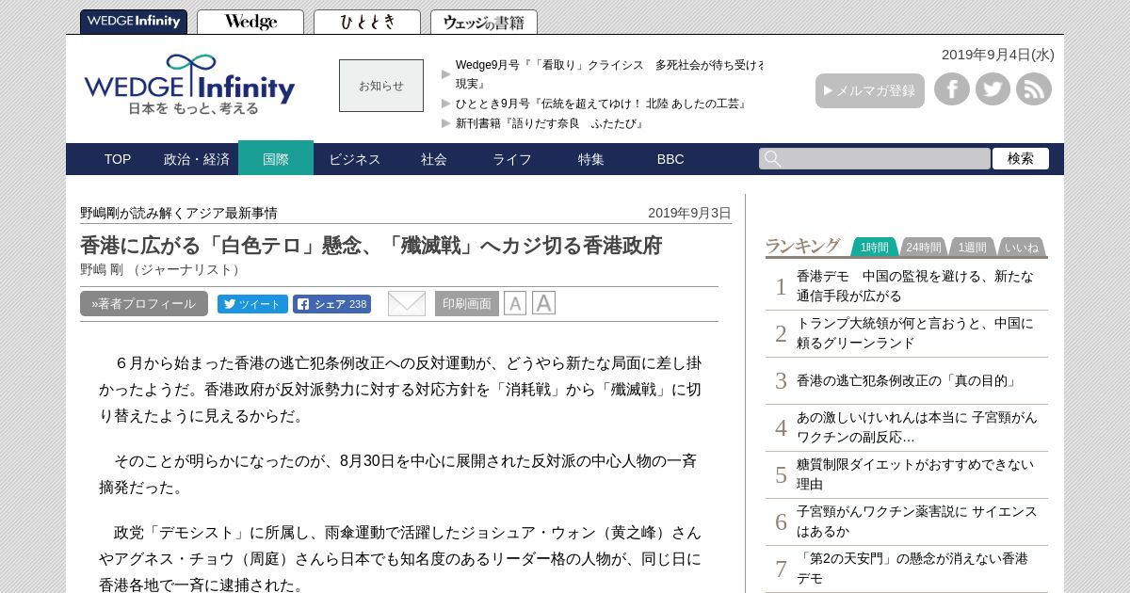Open ranking 2 トランプ大統領 グリーンランド article
1130x593 pixels.
[915, 333]
